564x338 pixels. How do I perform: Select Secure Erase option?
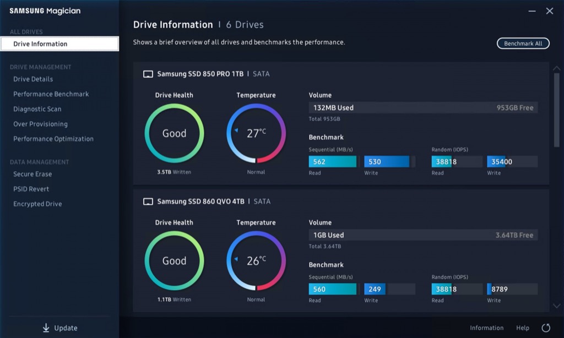pyautogui.click(x=32, y=175)
